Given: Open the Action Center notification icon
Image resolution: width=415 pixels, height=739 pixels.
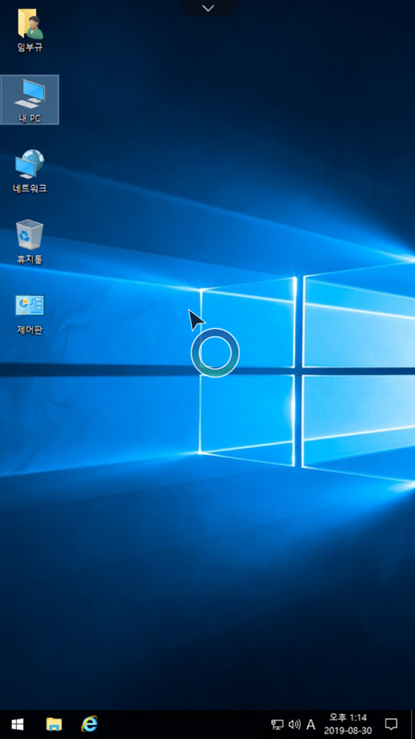Looking at the screenshot, I should [391, 724].
